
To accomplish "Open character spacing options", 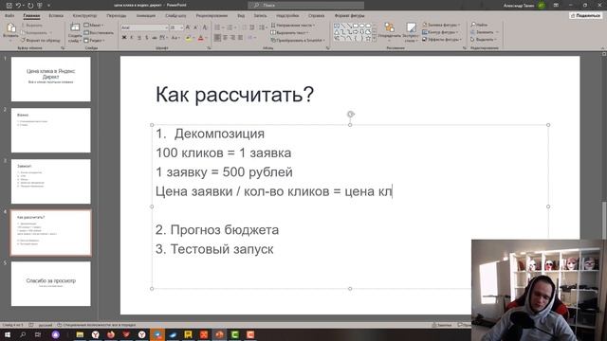I will pos(163,38).
